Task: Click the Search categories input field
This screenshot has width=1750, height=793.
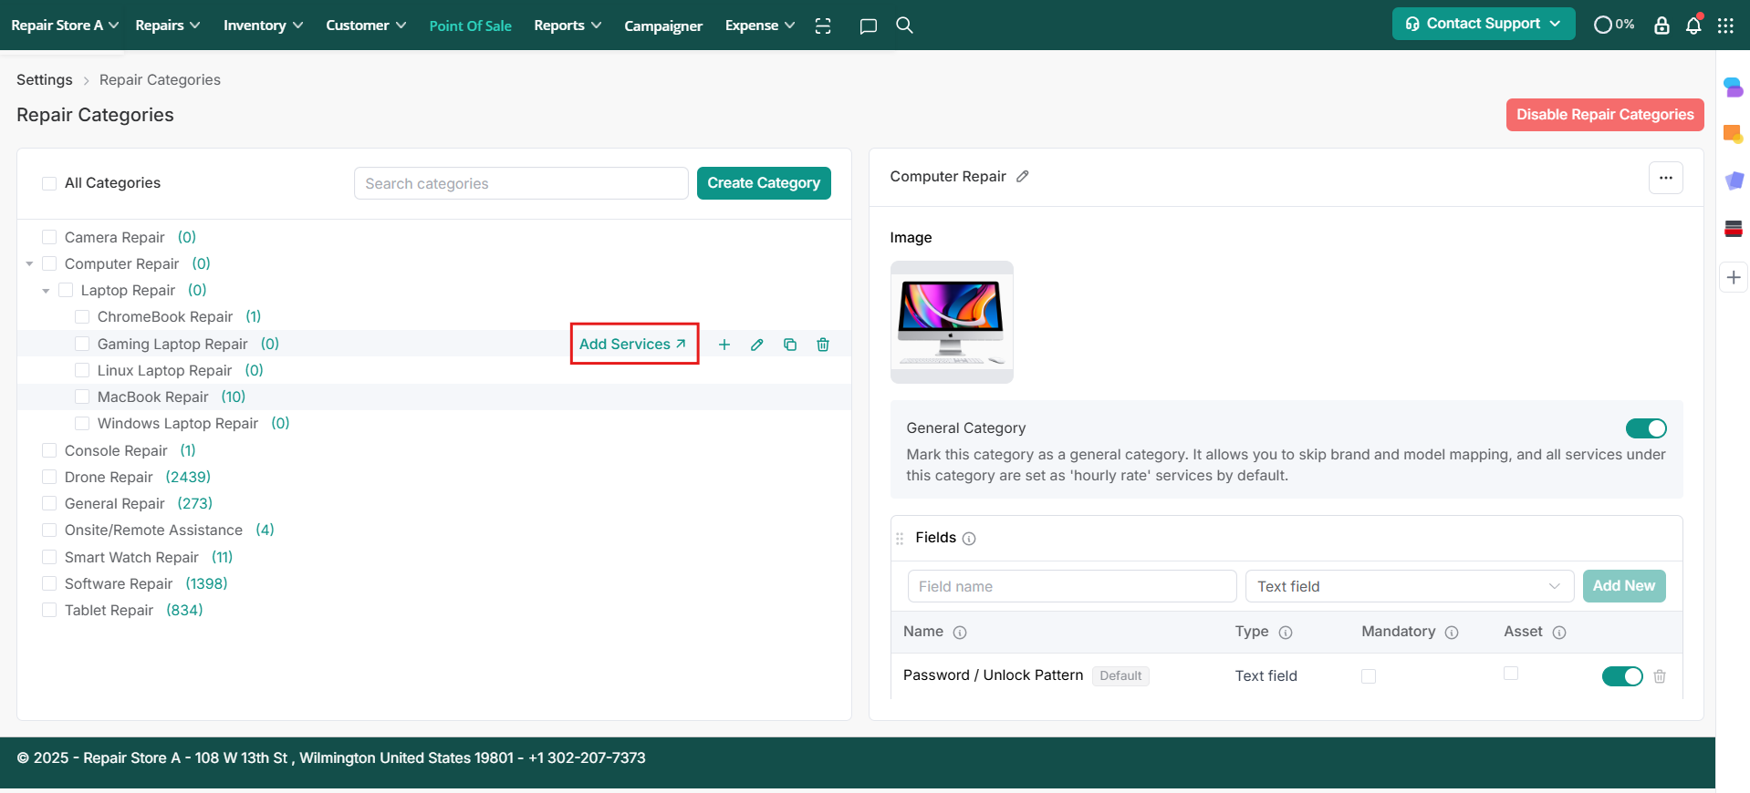Action: point(521,183)
